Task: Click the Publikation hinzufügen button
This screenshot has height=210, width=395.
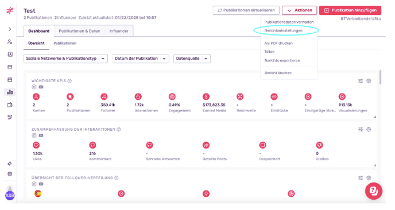Action: pos(350,10)
